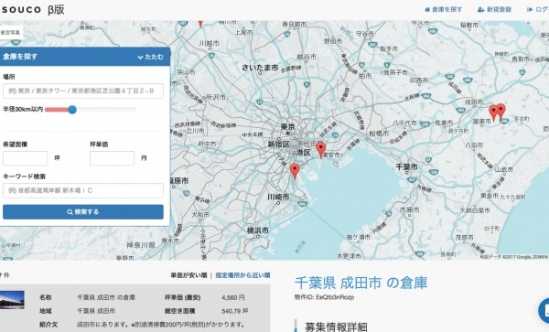Sort by 単価が安い順 cheapest price
Viewport: 549px width, 332px height.
click(x=188, y=275)
